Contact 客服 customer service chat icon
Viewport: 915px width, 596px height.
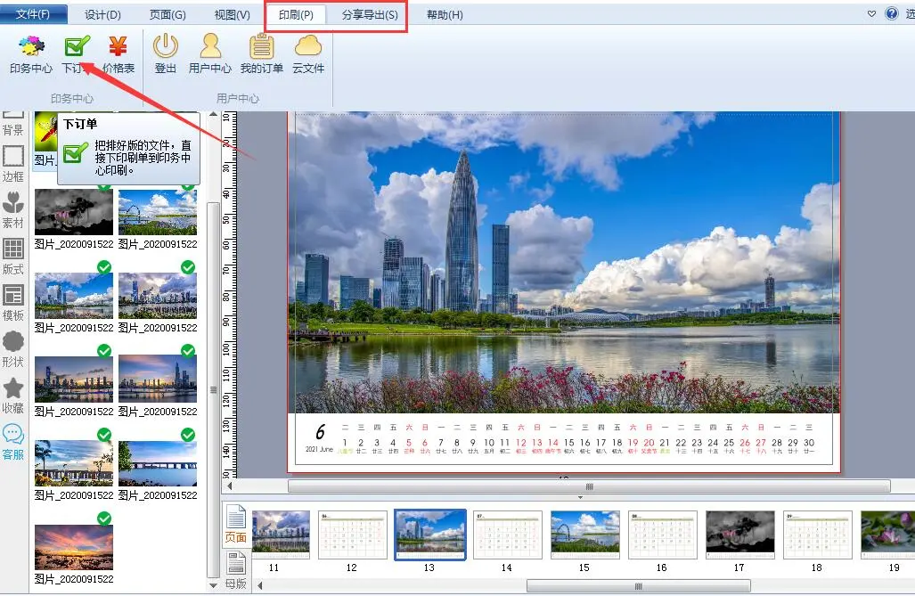pos(13,441)
